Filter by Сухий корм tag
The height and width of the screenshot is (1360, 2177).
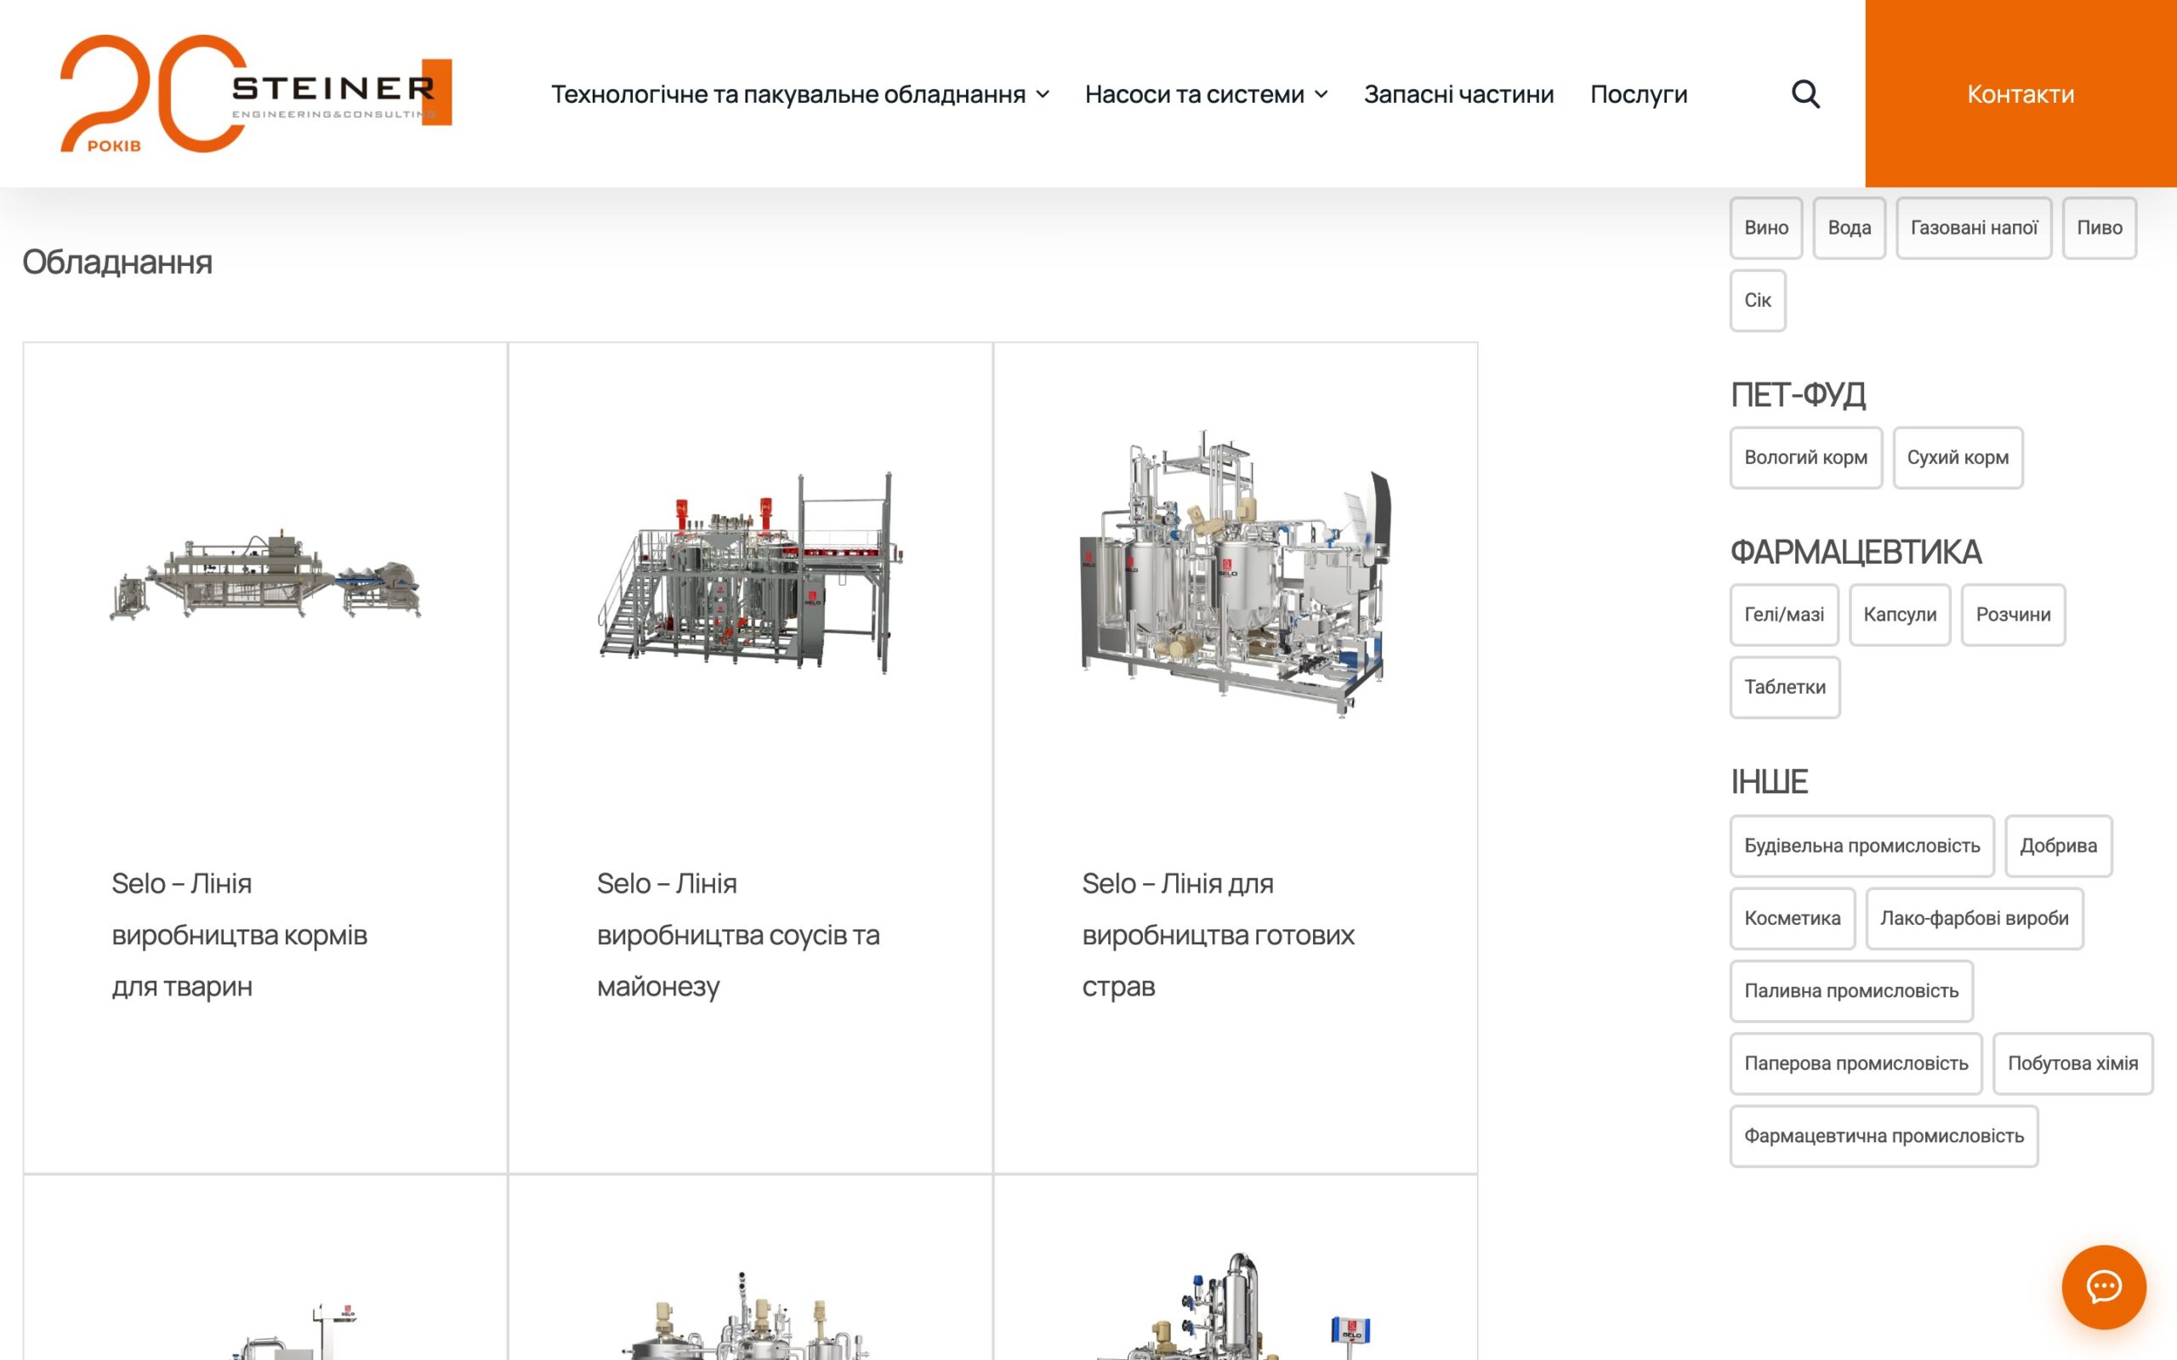tap(1958, 458)
